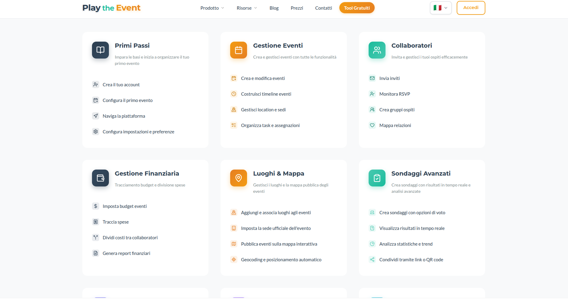Click pie chart icon beside Analizza statistiche

pyautogui.click(x=372, y=244)
